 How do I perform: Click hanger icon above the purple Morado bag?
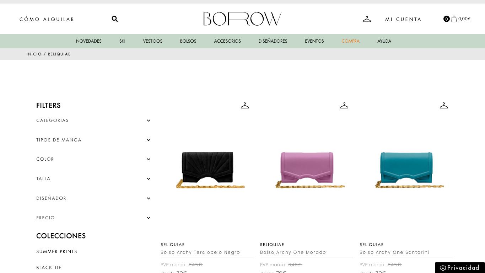point(344,106)
